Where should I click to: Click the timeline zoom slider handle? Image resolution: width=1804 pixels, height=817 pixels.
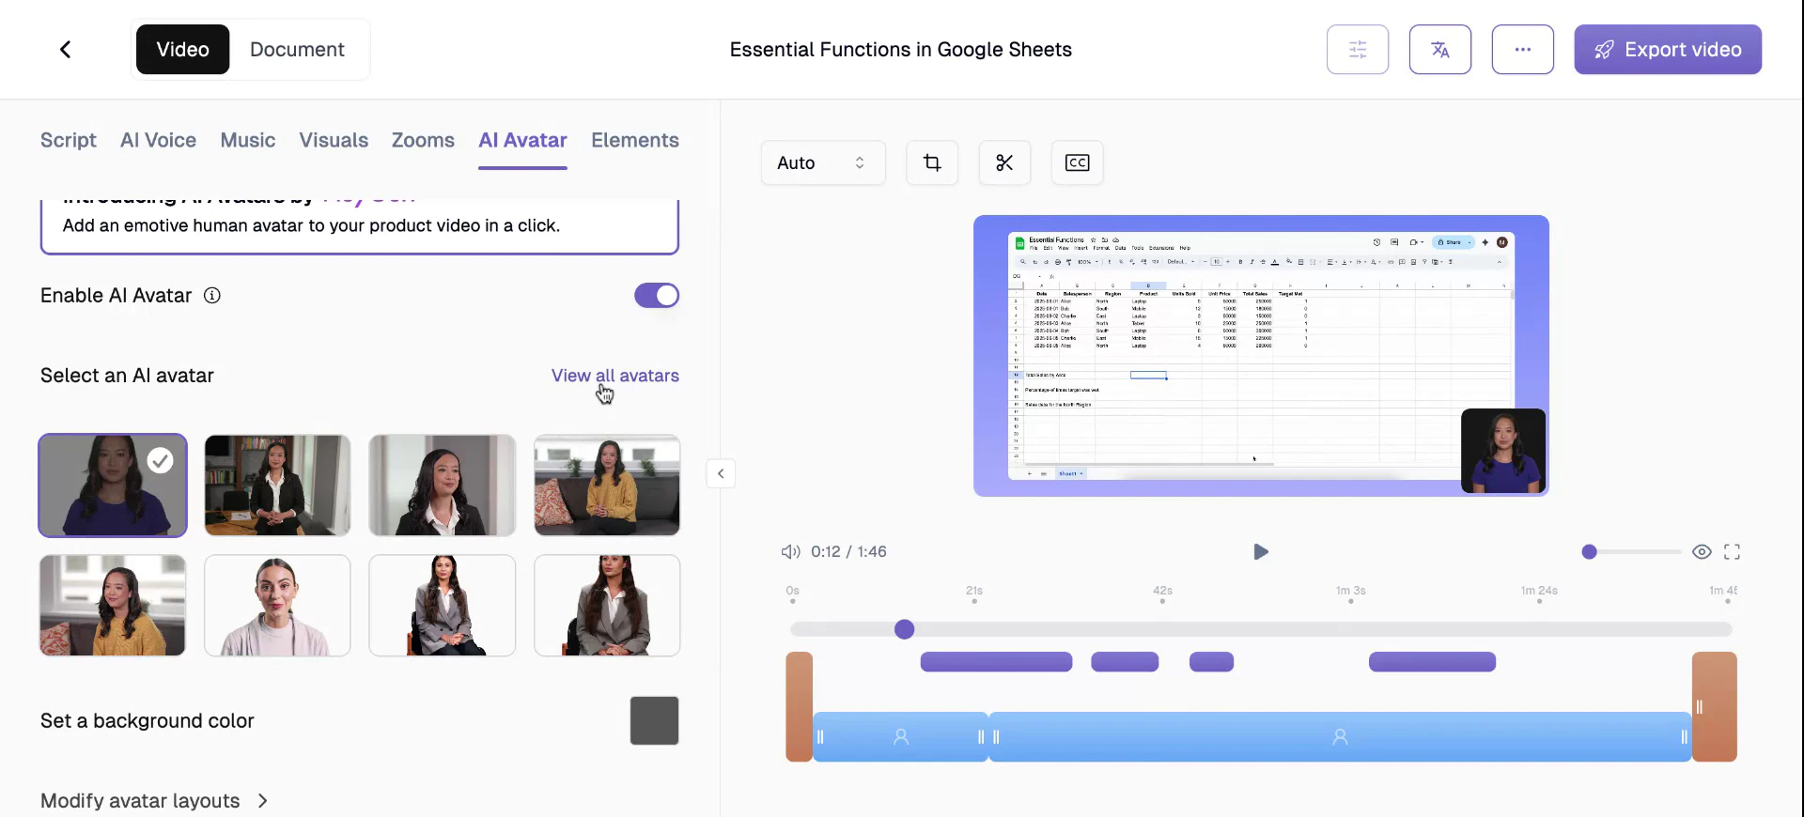(x=1590, y=552)
